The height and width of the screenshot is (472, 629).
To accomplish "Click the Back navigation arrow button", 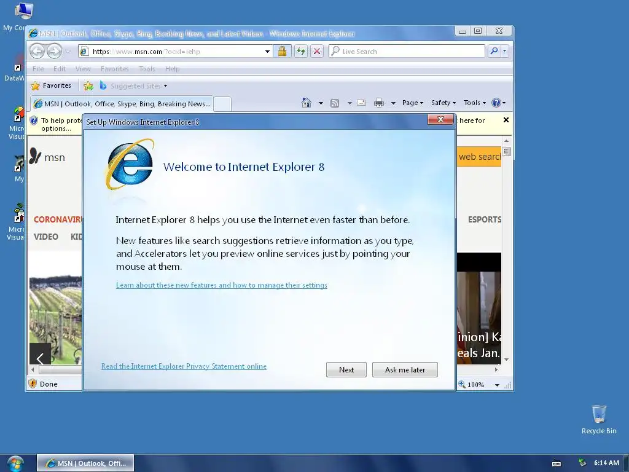I will click(37, 51).
